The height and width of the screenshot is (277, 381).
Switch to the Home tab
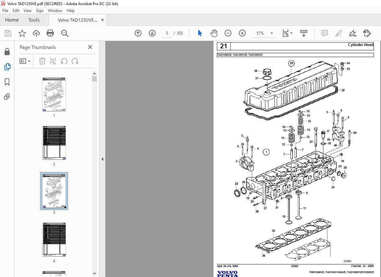(x=12, y=20)
